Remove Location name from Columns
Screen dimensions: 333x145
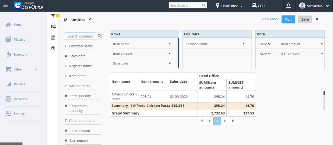point(243,44)
